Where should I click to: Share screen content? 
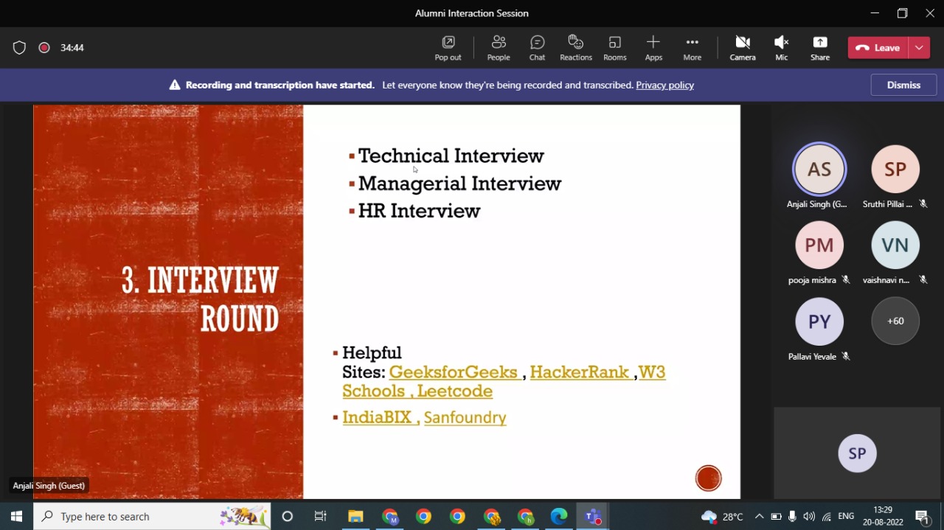click(820, 48)
